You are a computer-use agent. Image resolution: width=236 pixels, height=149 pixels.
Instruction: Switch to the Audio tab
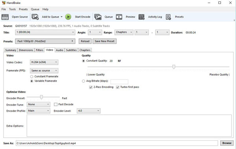(60, 50)
